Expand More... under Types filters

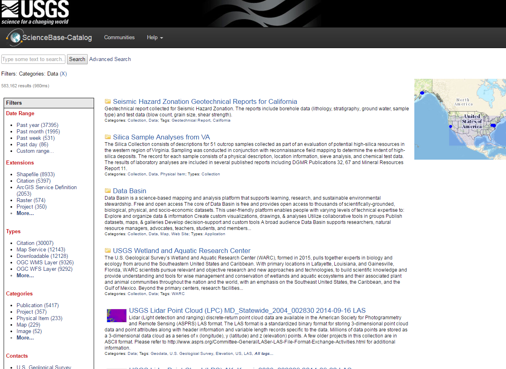coord(25,275)
